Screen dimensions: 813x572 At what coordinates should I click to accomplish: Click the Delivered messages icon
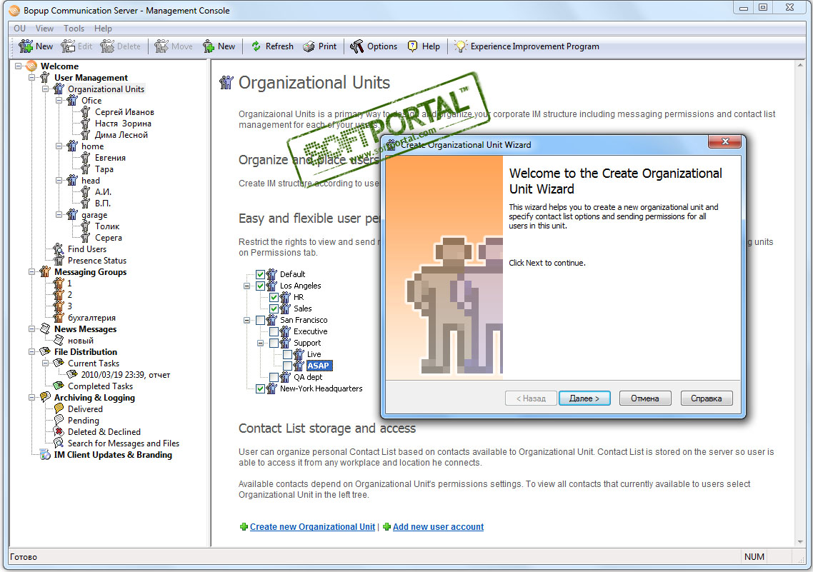click(59, 408)
